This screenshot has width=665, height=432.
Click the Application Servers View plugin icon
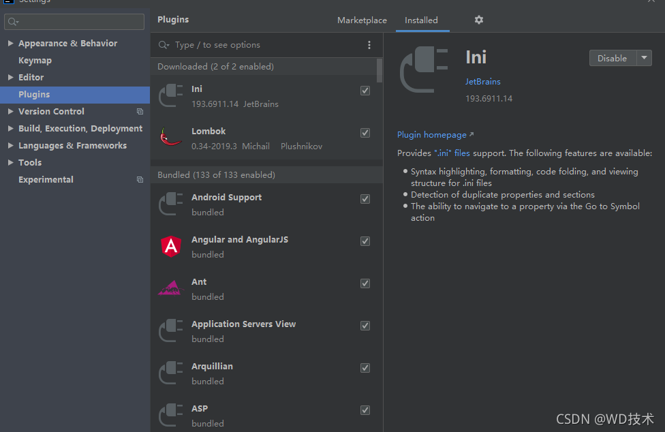171,330
